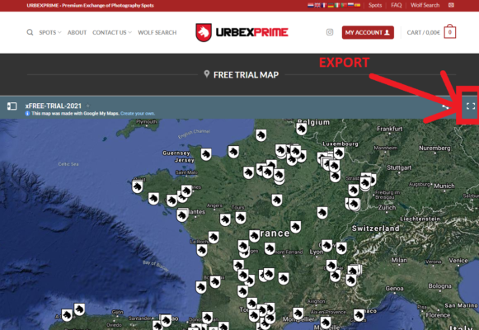Click the search magnifier icon in header
The height and width of the screenshot is (330, 479).
(30, 32)
